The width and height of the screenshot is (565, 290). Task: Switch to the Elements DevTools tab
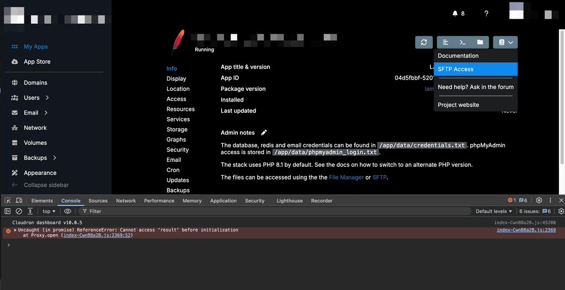pyautogui.click(x=42, y=201)
